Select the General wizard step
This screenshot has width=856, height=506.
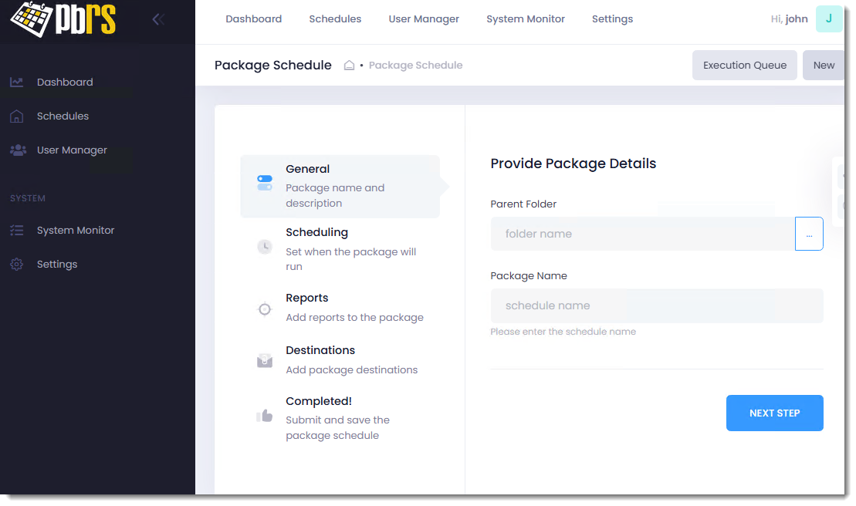coord(340,186)
